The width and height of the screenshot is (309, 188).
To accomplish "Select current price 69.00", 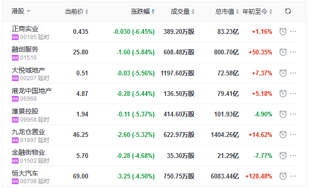I will pyautogui.click(x=81, y=176).
